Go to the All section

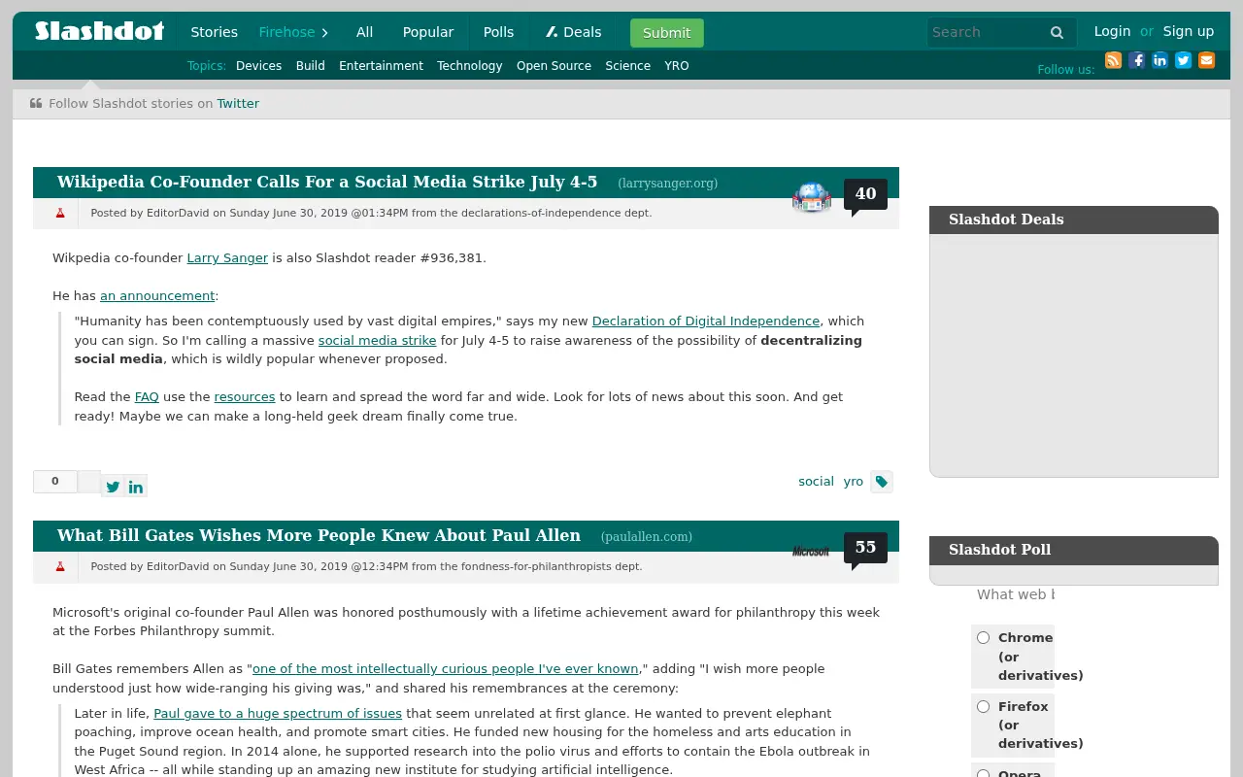364,32
